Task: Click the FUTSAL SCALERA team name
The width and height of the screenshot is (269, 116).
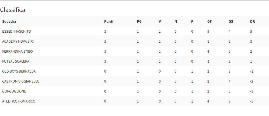Action: point(16,62)
